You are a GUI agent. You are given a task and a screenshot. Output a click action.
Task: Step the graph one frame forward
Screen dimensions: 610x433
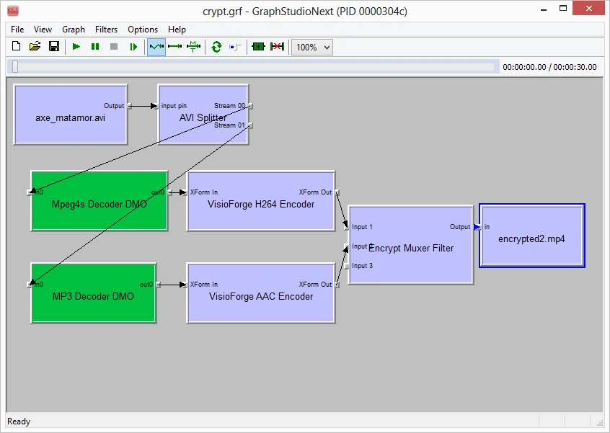[133, 46]
